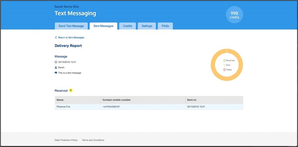Open the yellow help icon next to Received
This screenshot has width=298, height=147.
pos(71,90)
